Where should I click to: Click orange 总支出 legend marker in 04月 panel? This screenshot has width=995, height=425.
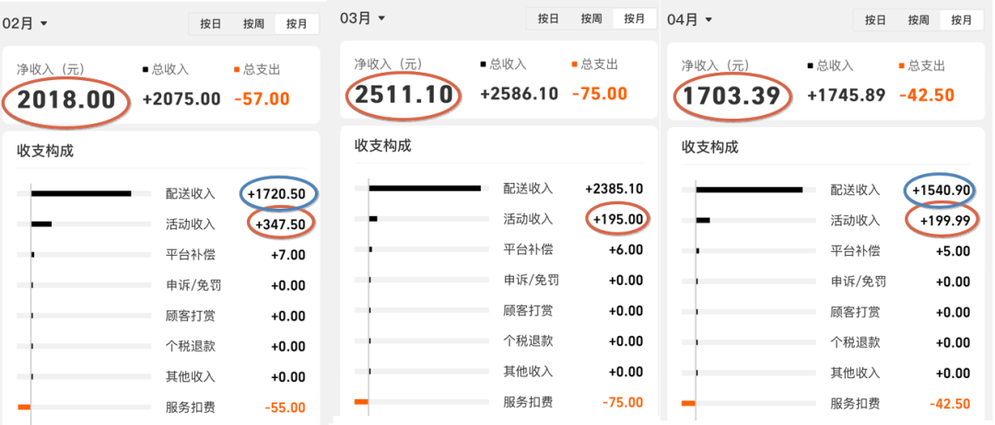[x=901, y=66]
